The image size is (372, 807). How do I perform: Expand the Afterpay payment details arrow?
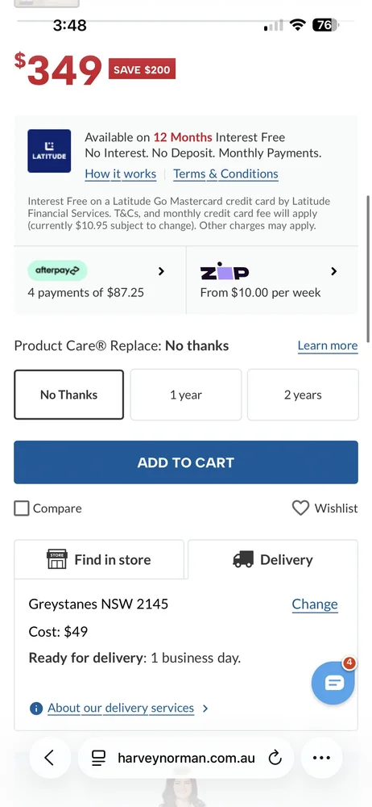(161, 271)
